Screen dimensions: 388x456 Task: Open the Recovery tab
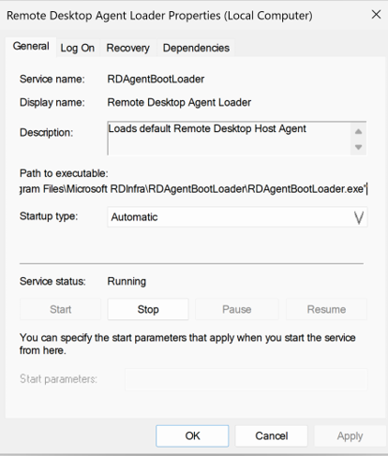[127, 48]
